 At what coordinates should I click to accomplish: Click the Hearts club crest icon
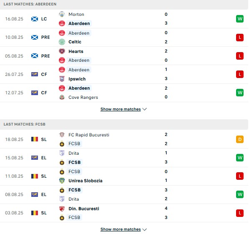click(62, 51)
